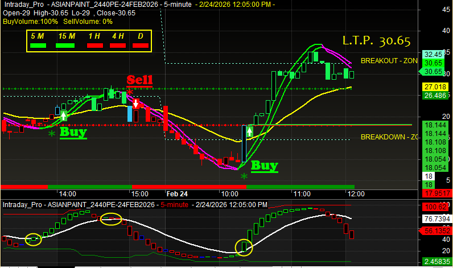
Task: Click the 14:00 time axis label
Action: click(68, 194)
